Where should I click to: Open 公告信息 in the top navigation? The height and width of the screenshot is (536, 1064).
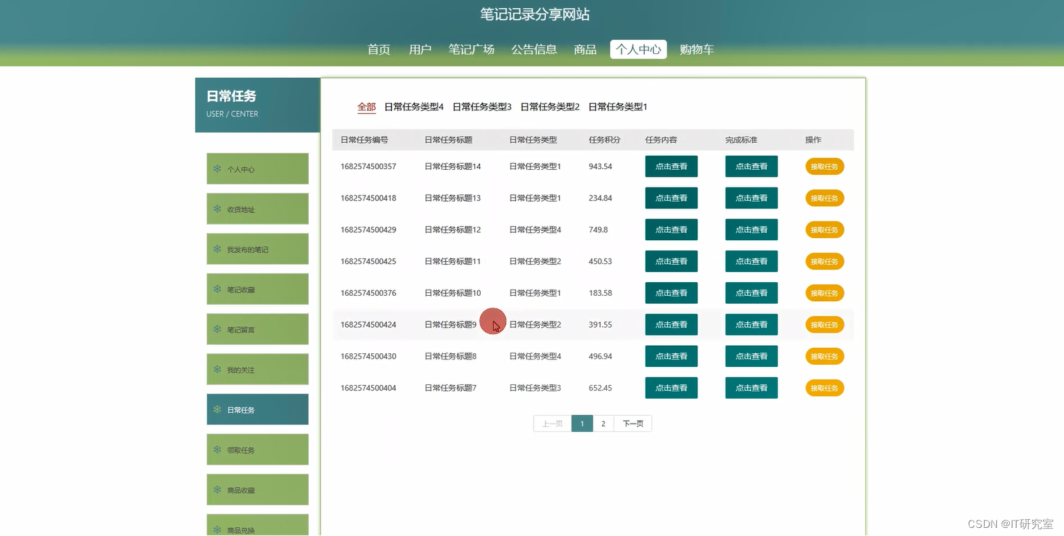coord(534,49)
